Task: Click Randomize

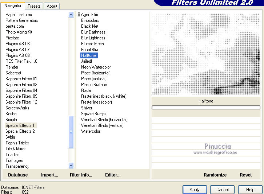Action: [215, 175]
